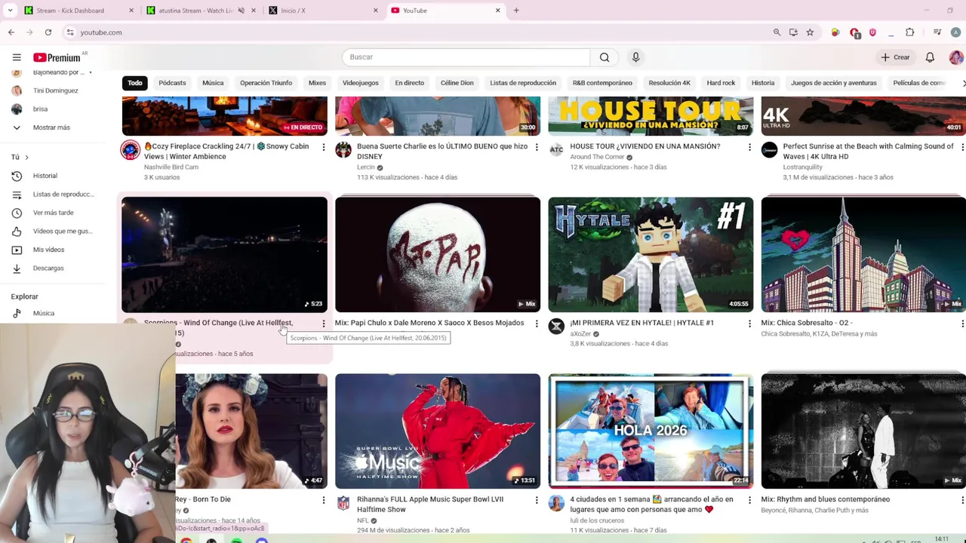This screenshot has height=543, width=966.
Task: Open the Chrome profile avatar
Action: (x=956, y=32)
